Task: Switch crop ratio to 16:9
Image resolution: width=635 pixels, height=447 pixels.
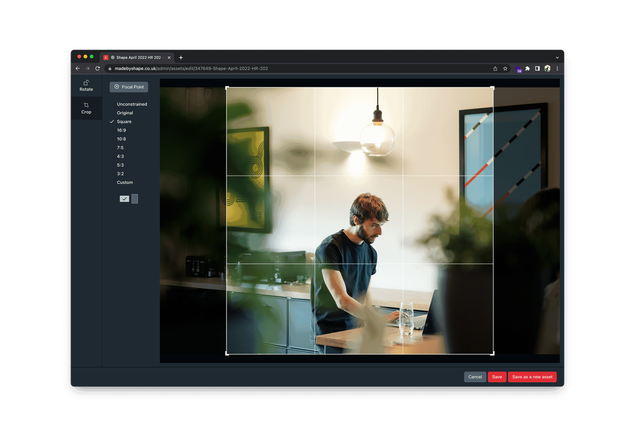Action: [x=121, y=130]
